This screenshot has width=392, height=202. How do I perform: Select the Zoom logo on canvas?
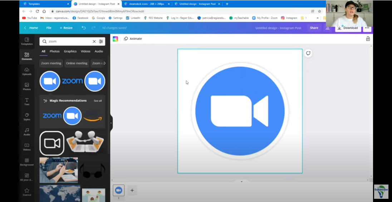click(240, 111)
